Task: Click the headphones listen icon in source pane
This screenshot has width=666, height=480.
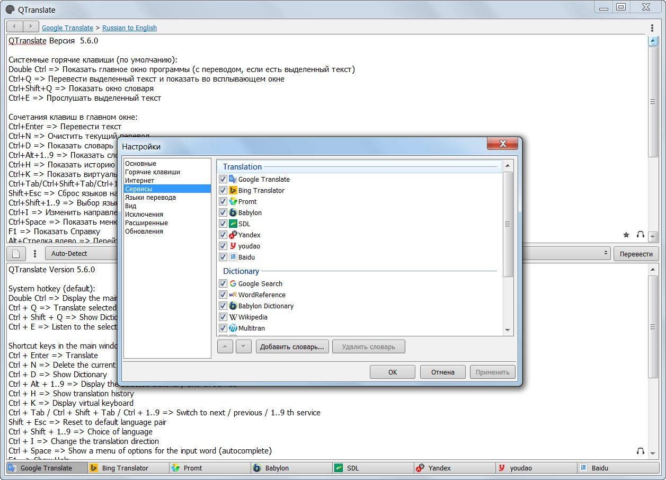Action: 640,235
